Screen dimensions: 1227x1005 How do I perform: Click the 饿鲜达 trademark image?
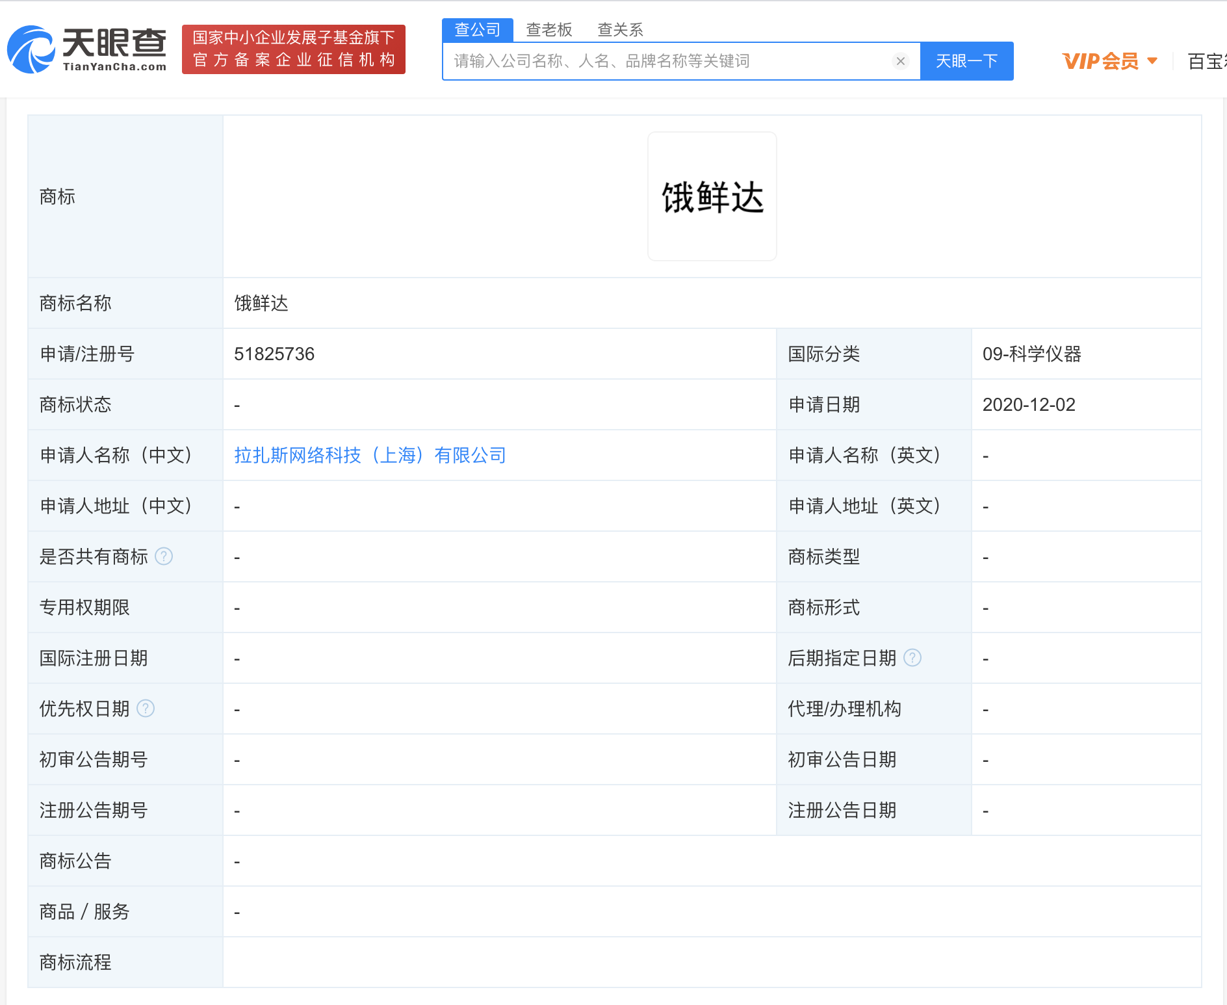coord(712,196)
